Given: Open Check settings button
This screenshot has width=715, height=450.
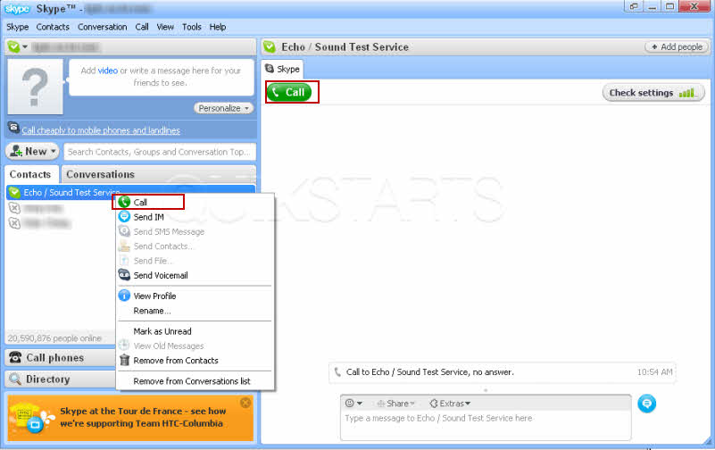Looking at the screenshot, I should [x=653, y=93].
